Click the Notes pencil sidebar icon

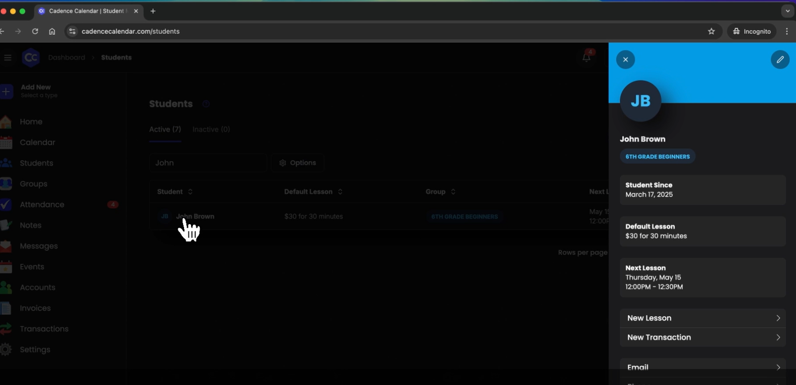[6, 225]
